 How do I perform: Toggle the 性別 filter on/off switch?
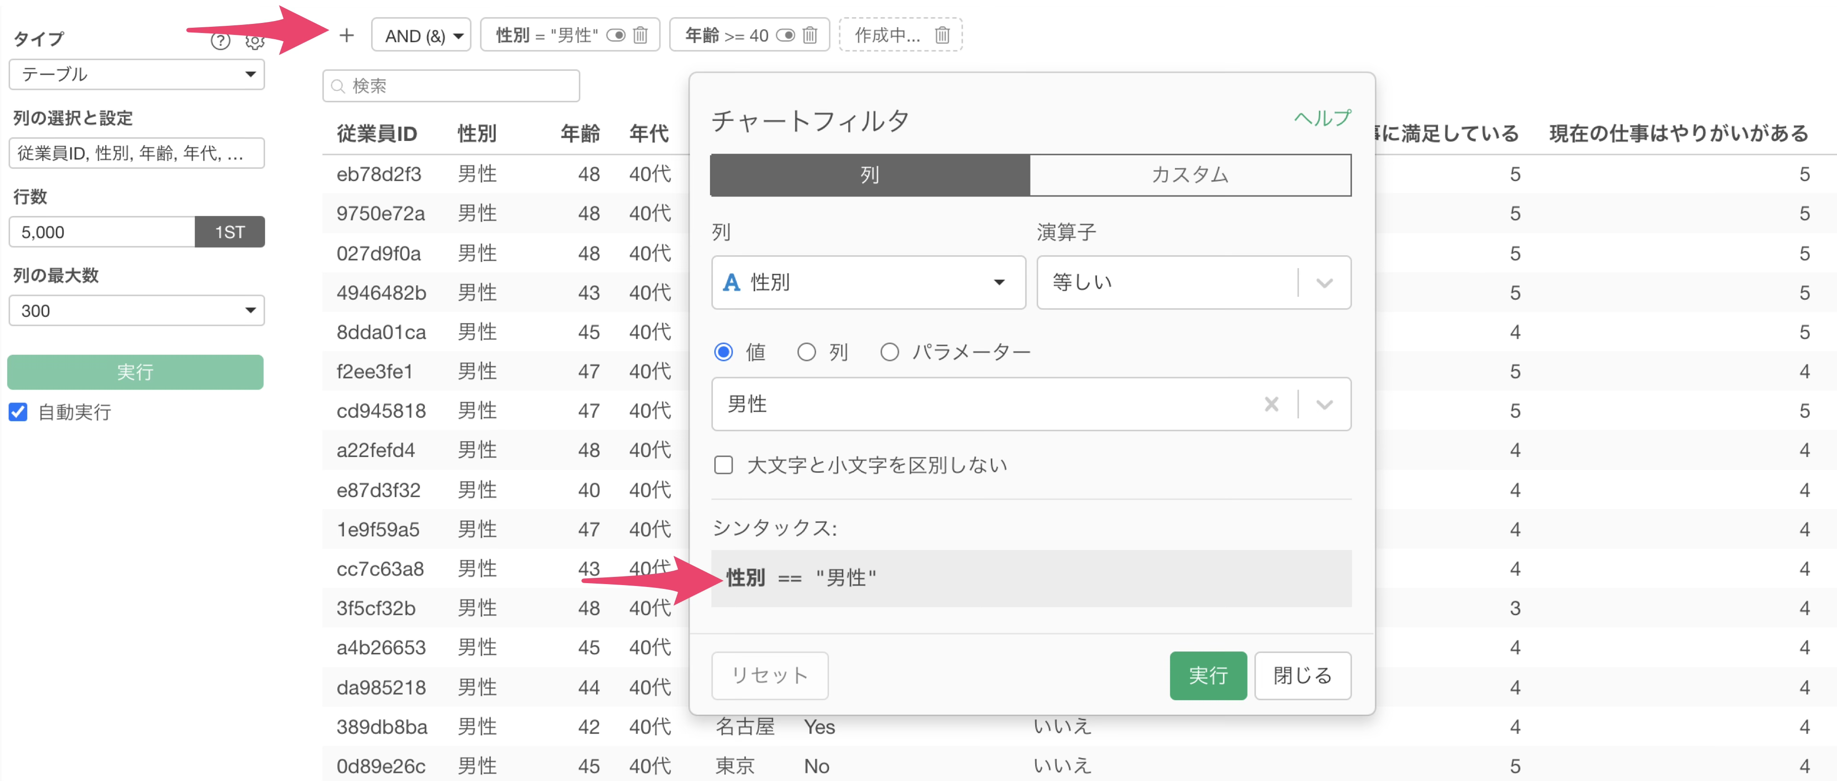[x=616, y=35]
